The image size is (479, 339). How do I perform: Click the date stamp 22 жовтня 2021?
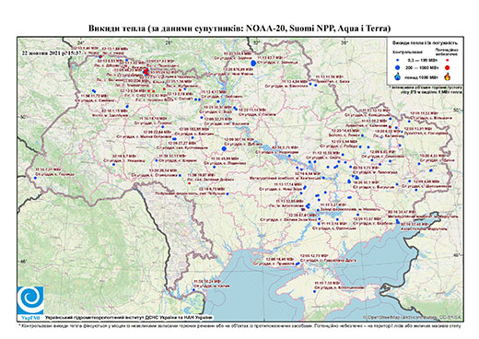point(52,53)
